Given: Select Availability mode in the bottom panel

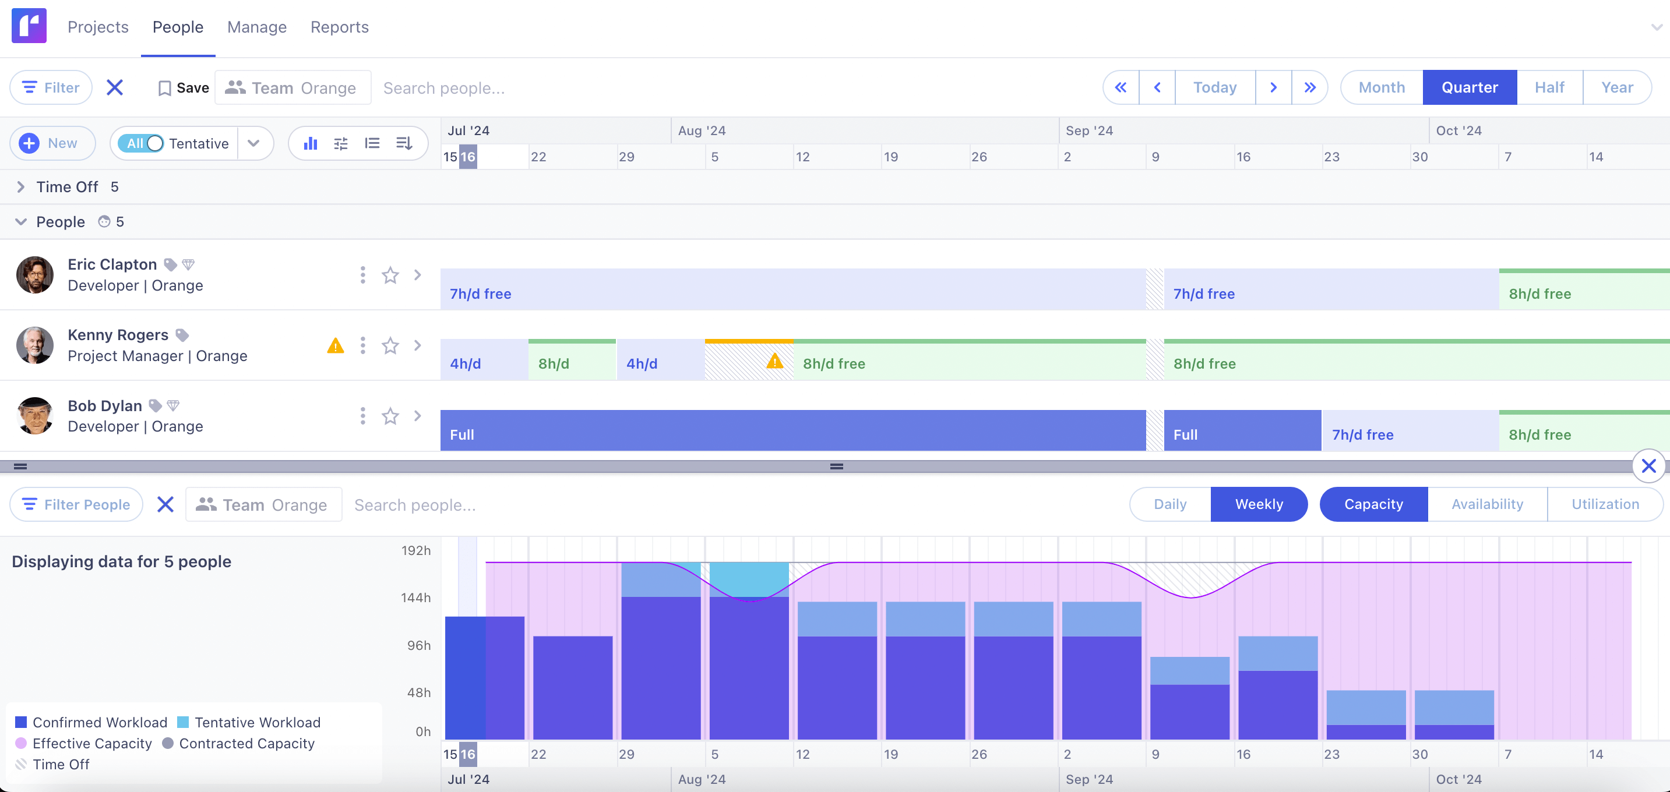Looking at the screenshot, I should 1486,504.
